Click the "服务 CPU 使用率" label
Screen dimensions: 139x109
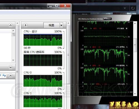coord(34,52)
